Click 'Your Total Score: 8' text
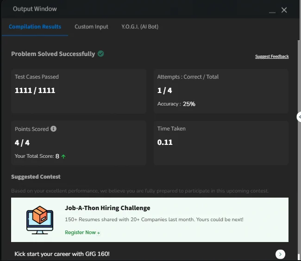301x261 pixels. tap(37, 156)
